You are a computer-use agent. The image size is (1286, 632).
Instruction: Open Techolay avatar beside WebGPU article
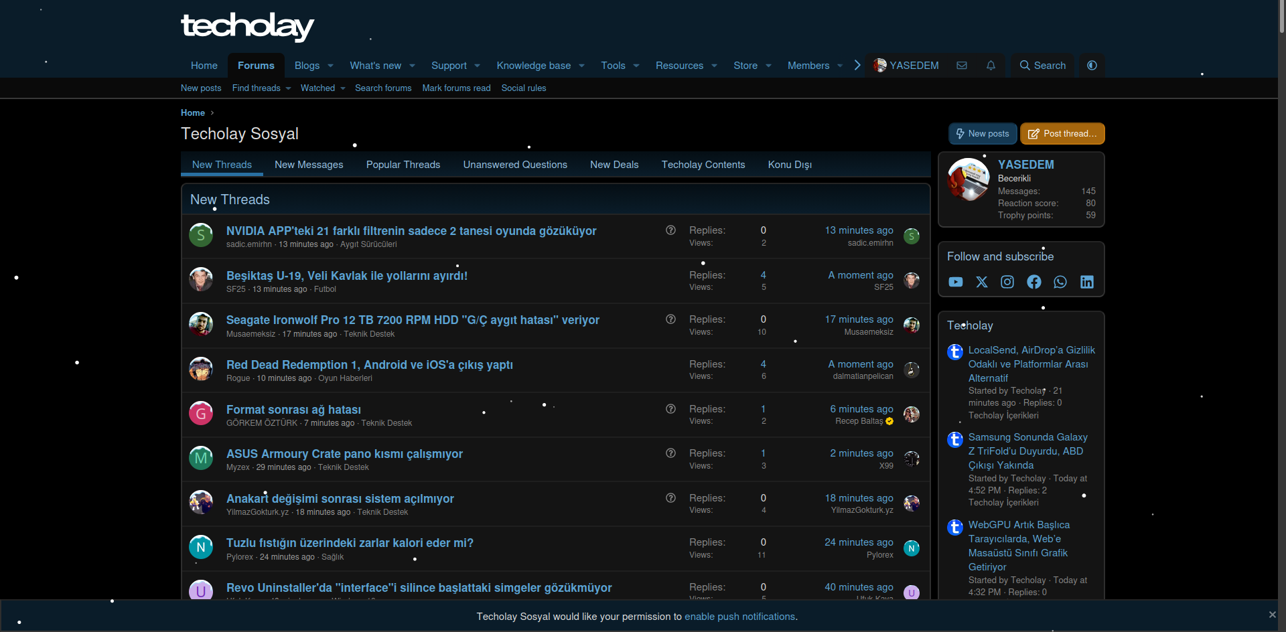pyautogui.click(x=955, y=528)
